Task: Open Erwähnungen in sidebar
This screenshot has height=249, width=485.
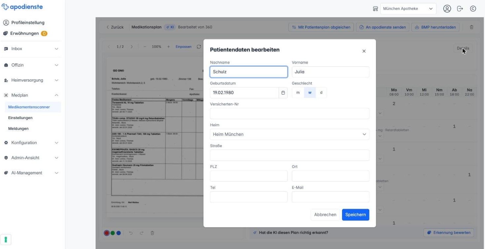Action: point(25,33)
